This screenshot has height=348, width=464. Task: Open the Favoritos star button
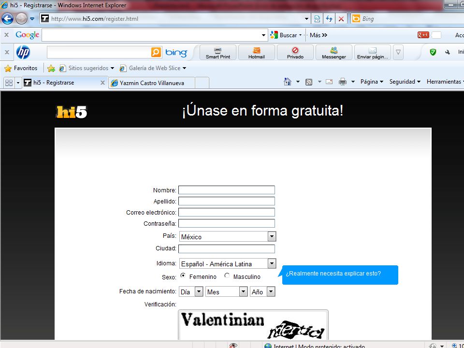tap(21, 68)
